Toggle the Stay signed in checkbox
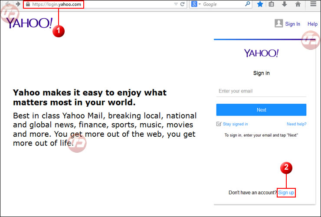Image resolution: width=321 pixels, height=217 pixels. (x=219, y=124)
